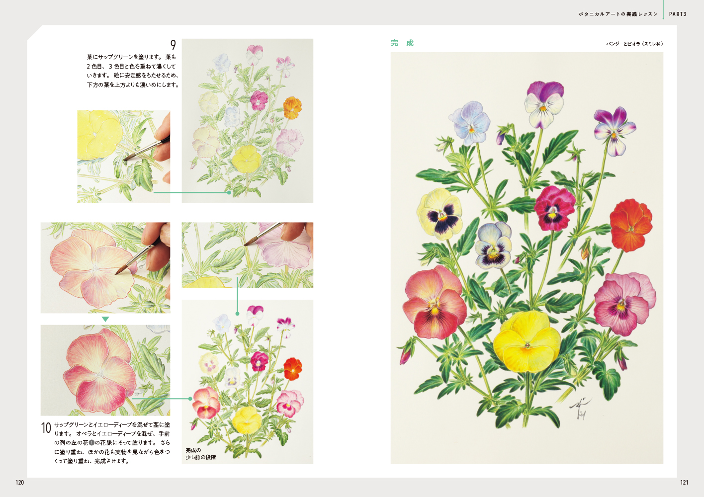The image size is (704, 497).
Task: Open the photo of brush on purple flower
Action: point(247,255)
